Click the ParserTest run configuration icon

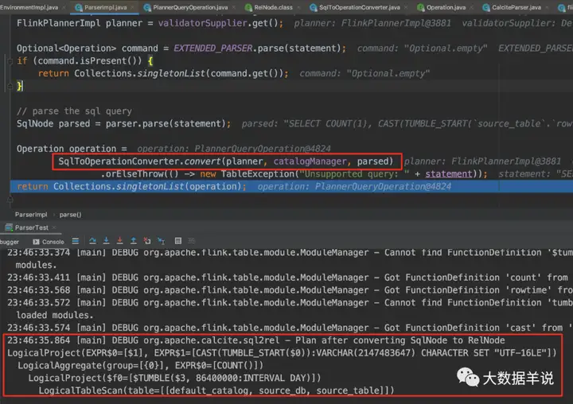coord(9,227)
